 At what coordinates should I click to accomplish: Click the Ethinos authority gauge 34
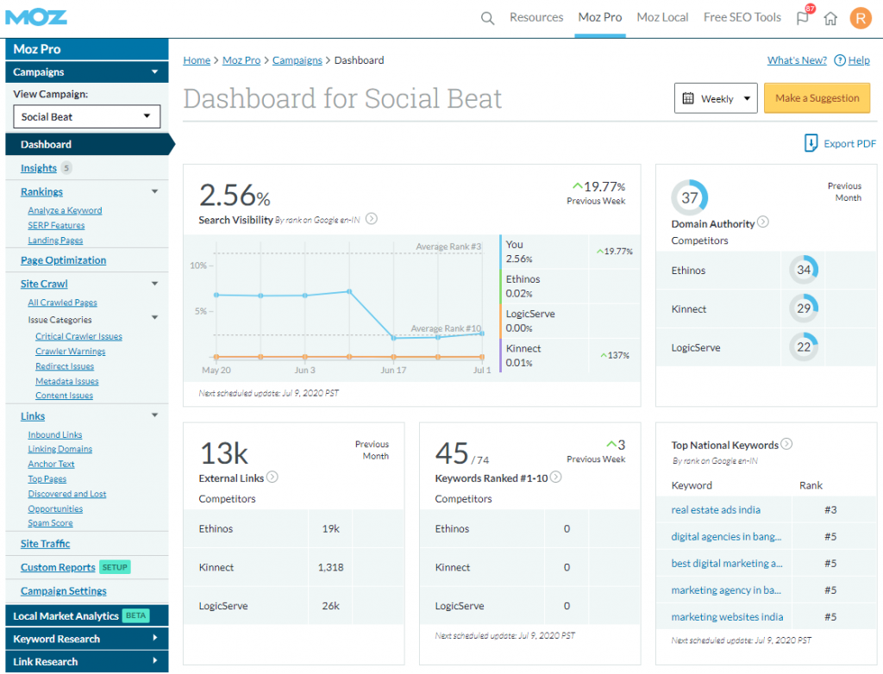click(804, 270)
